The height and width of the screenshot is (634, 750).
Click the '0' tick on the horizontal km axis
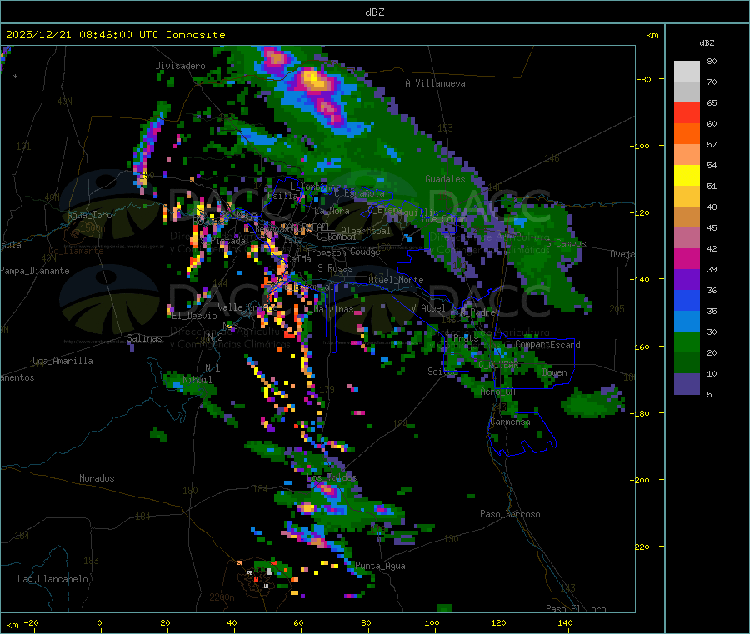[x=99, y=622]
